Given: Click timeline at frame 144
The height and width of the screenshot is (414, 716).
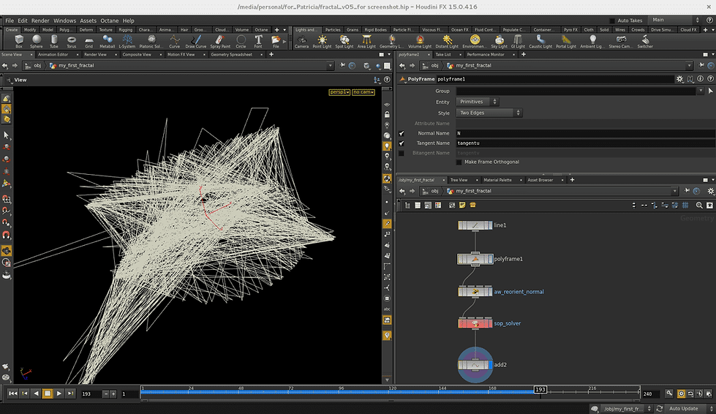Looking at the screenshot, I should [x=442, y=391].
